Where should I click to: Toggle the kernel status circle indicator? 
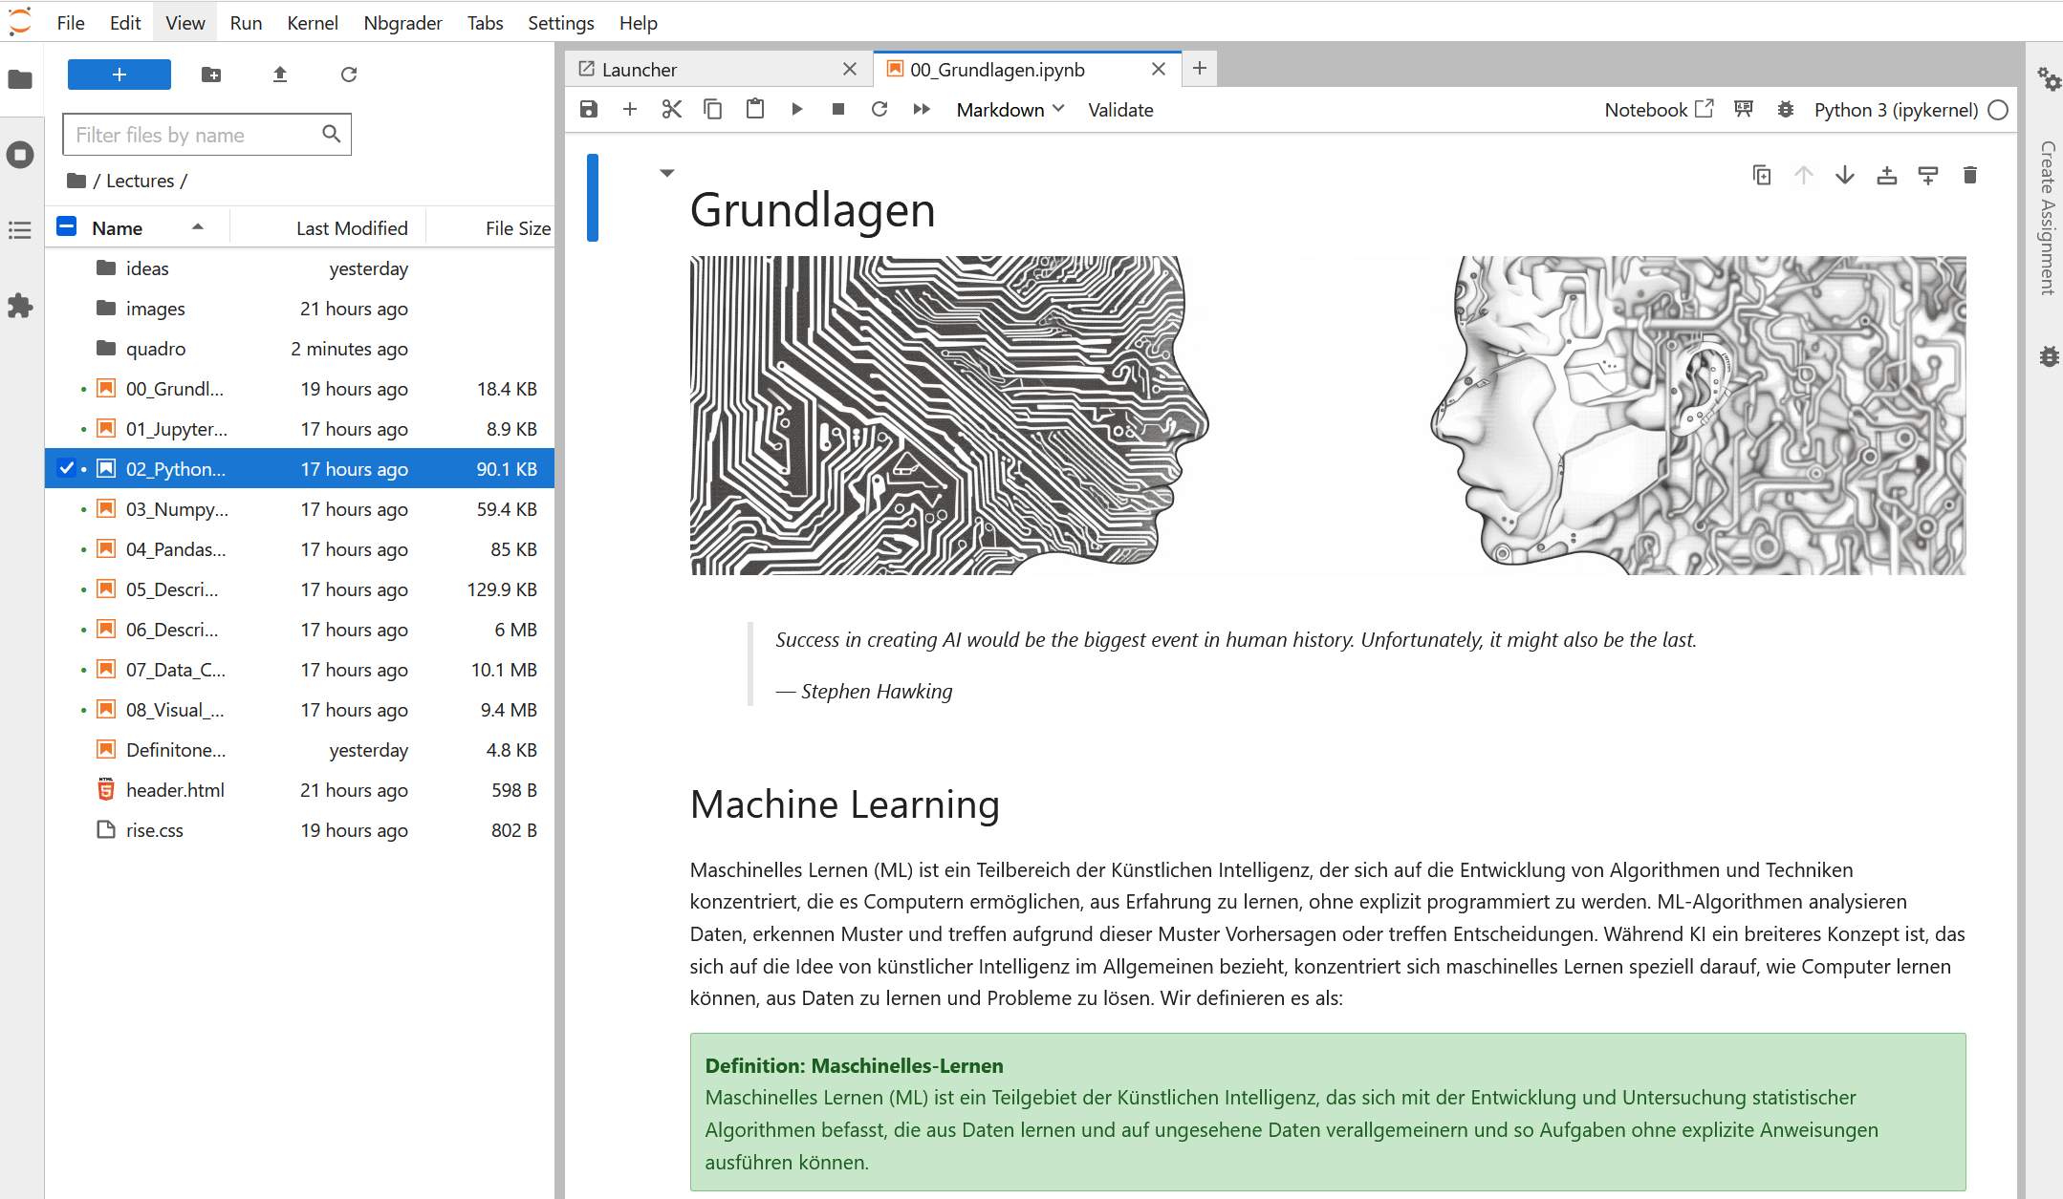(x=1998, y=110)
